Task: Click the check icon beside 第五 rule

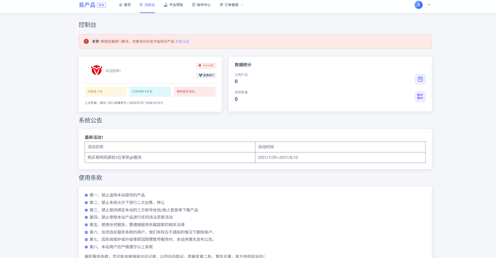Action: tap(86, 225)
